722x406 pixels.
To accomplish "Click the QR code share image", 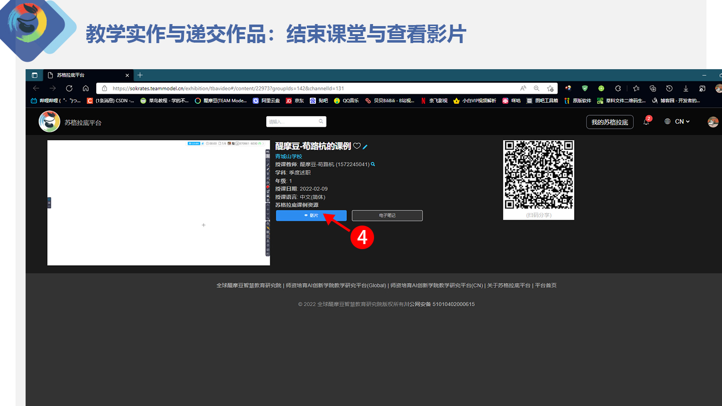I will coord(538,175).
